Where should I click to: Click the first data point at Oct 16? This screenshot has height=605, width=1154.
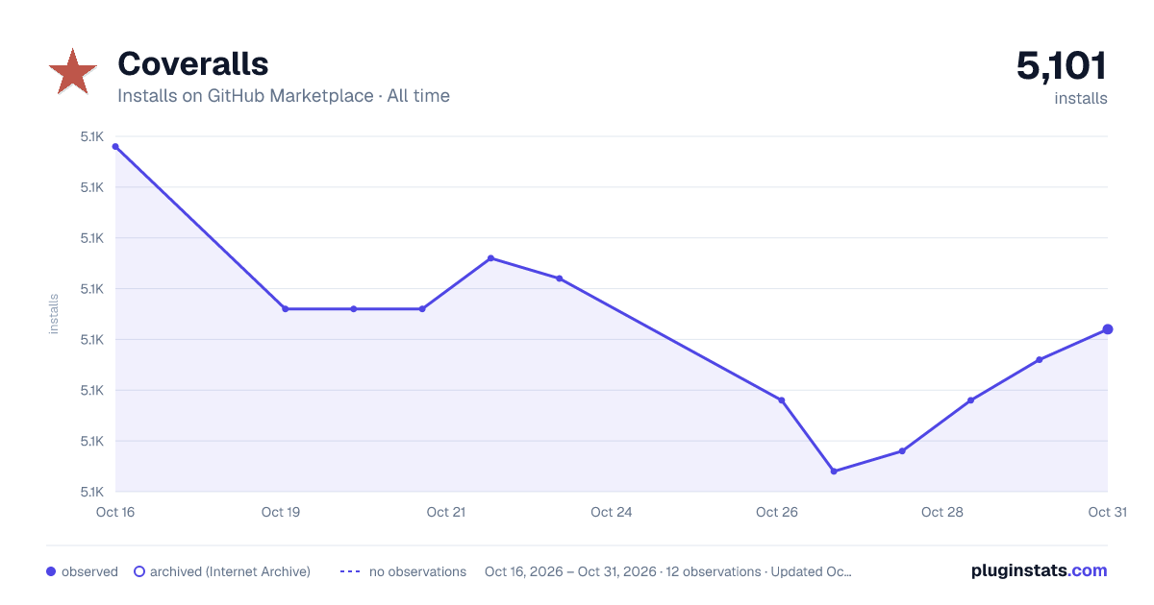click(x=115, y=147)
